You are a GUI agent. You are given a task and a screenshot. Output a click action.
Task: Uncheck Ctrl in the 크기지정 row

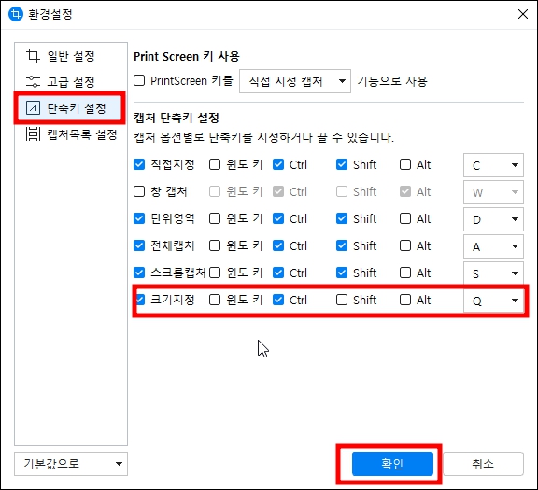point(278,300)
